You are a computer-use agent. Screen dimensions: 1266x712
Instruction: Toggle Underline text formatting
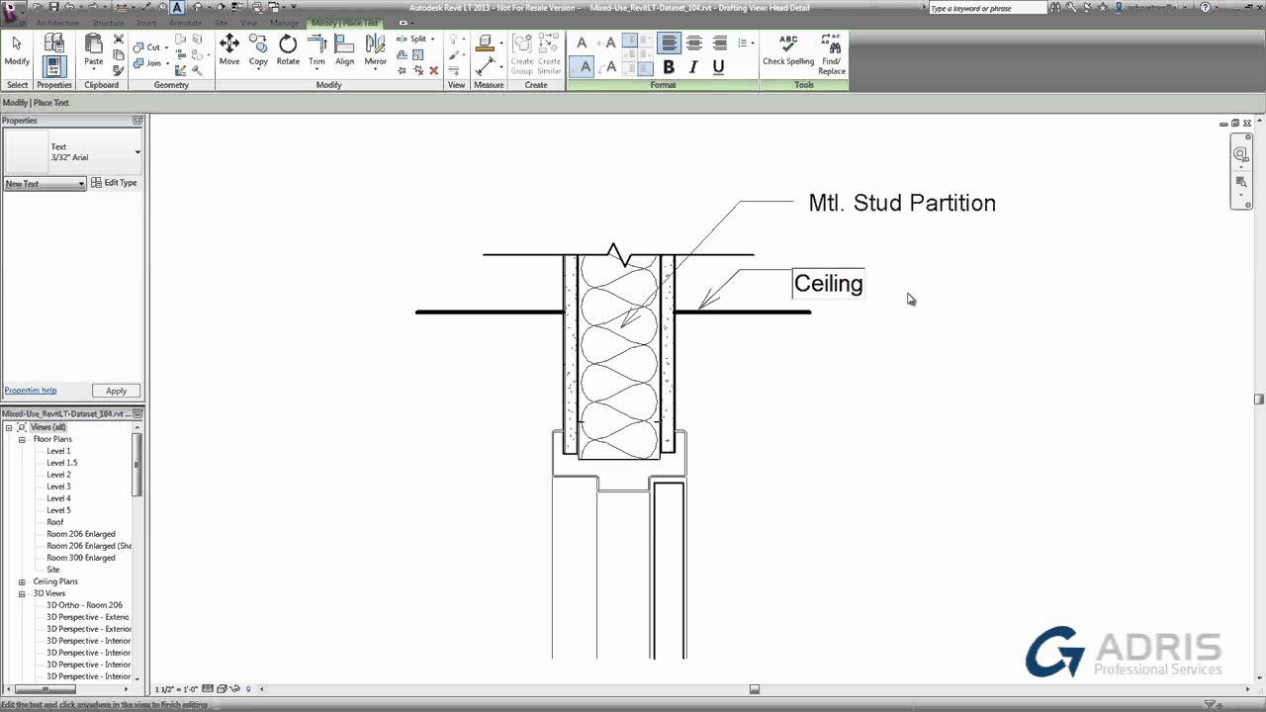coord(718,67)
